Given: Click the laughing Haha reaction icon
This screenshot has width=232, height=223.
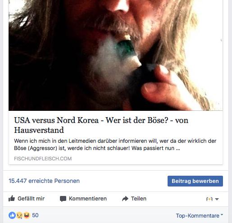Looking at the screenshot, I should (x=27, y=215).
